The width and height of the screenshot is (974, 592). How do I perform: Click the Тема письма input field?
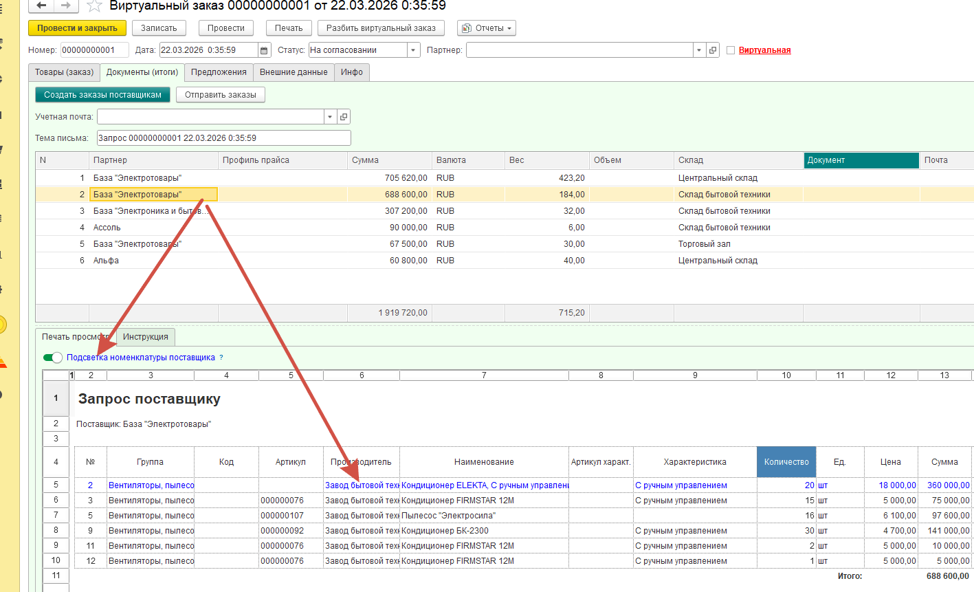[x=223, y=138]
